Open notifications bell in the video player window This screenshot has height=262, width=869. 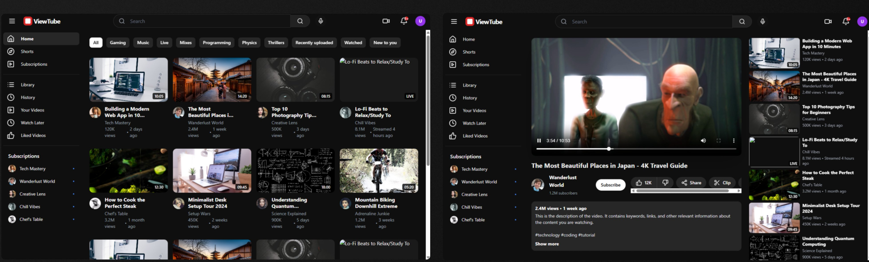pos(845,22)
